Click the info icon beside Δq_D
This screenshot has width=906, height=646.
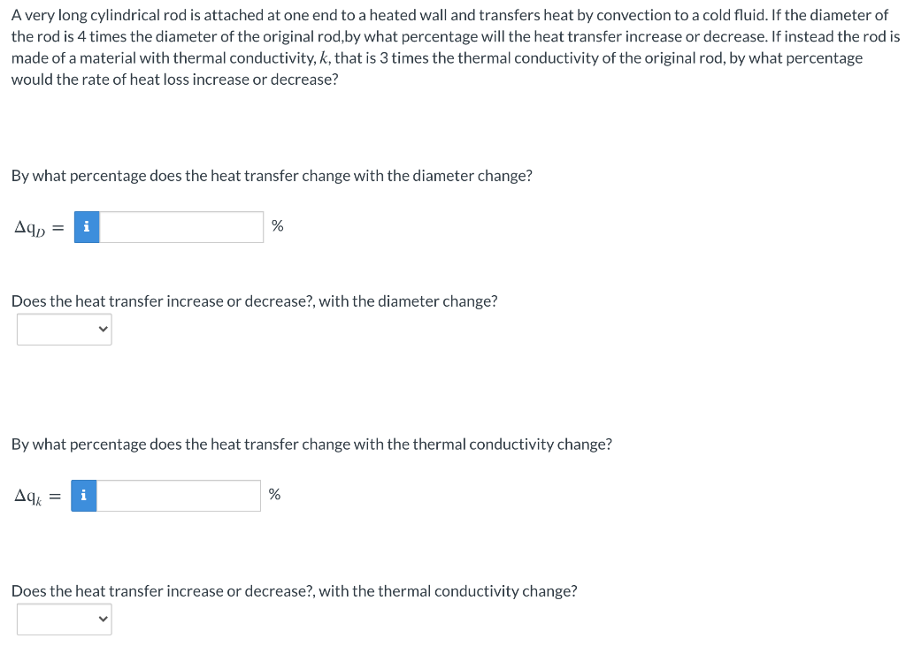tap(87, 227)
